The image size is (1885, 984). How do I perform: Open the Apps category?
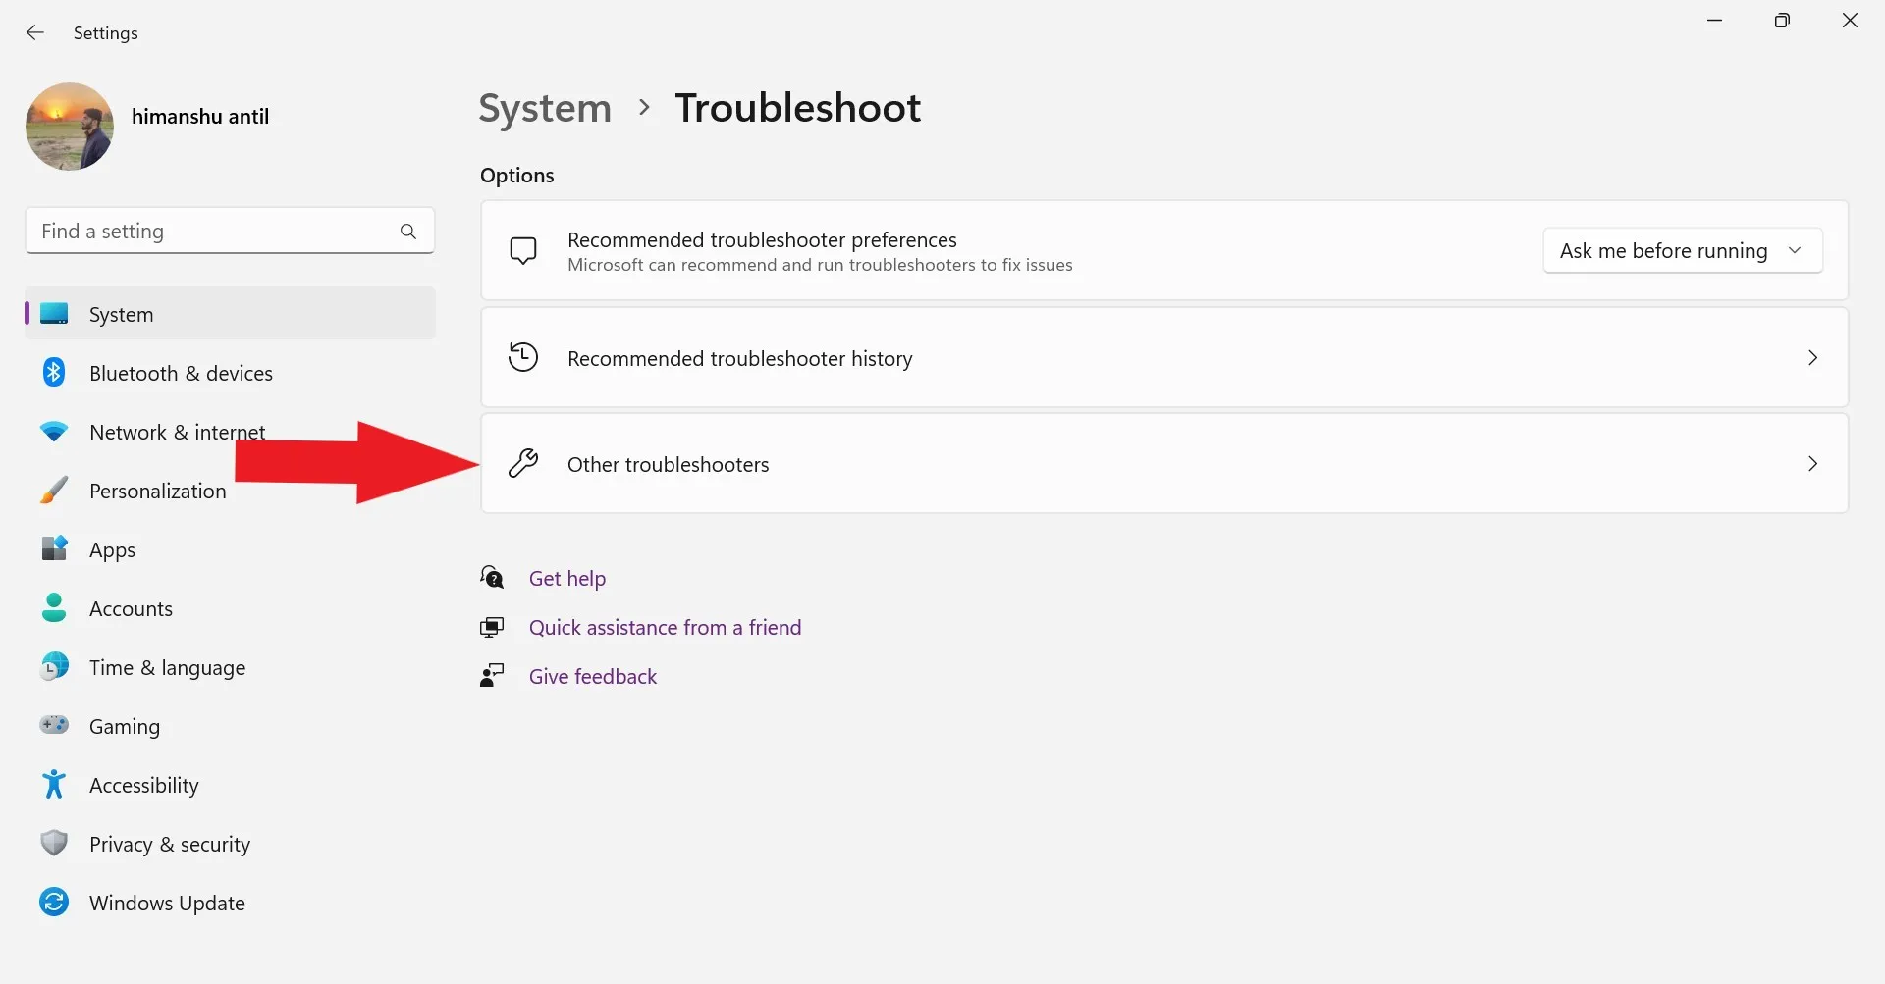coord(112,550)
